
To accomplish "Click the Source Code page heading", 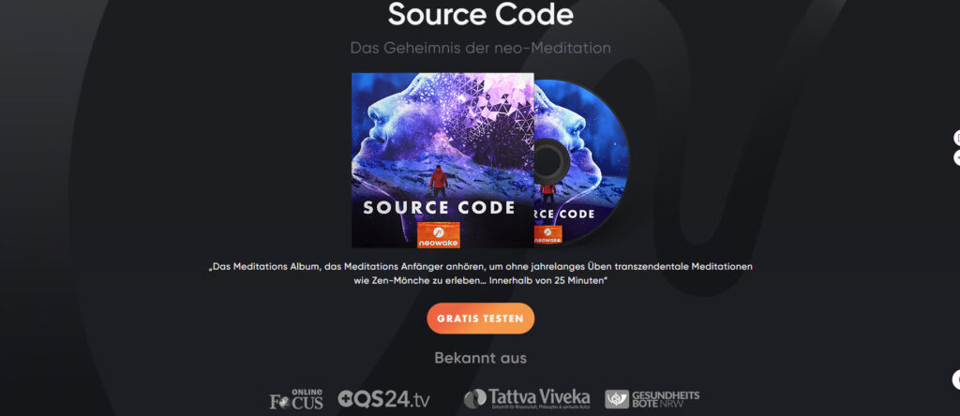I will coord(481,14).
